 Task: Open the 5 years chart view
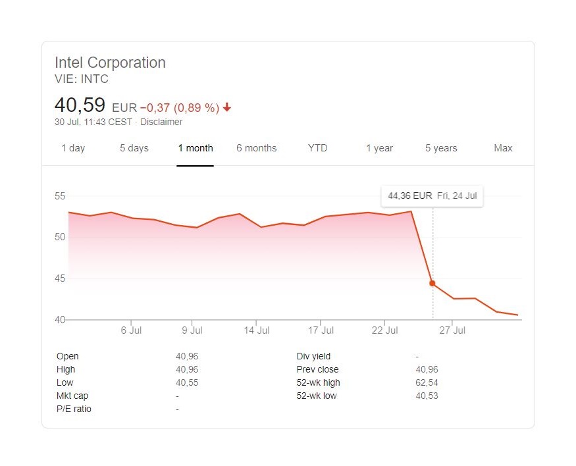(x=441, y=148)
